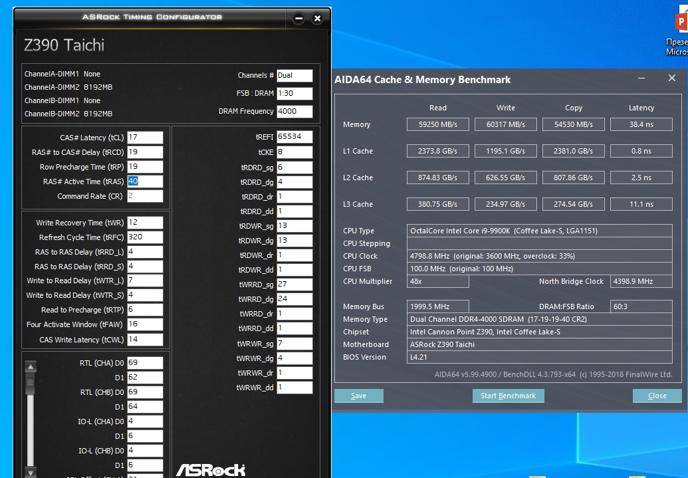Click the DRAM:FSB Ratio value 60:3
The width and height of the screenshot is (688, 478).
(x=641, y=306)
